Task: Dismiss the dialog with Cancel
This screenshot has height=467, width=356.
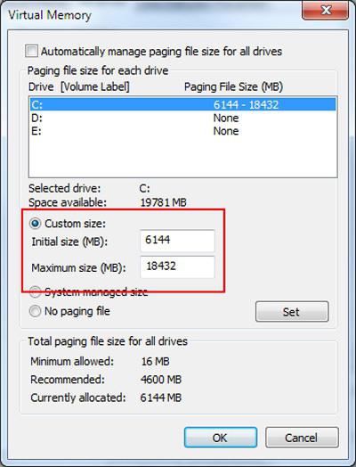Action: [302, 438]
